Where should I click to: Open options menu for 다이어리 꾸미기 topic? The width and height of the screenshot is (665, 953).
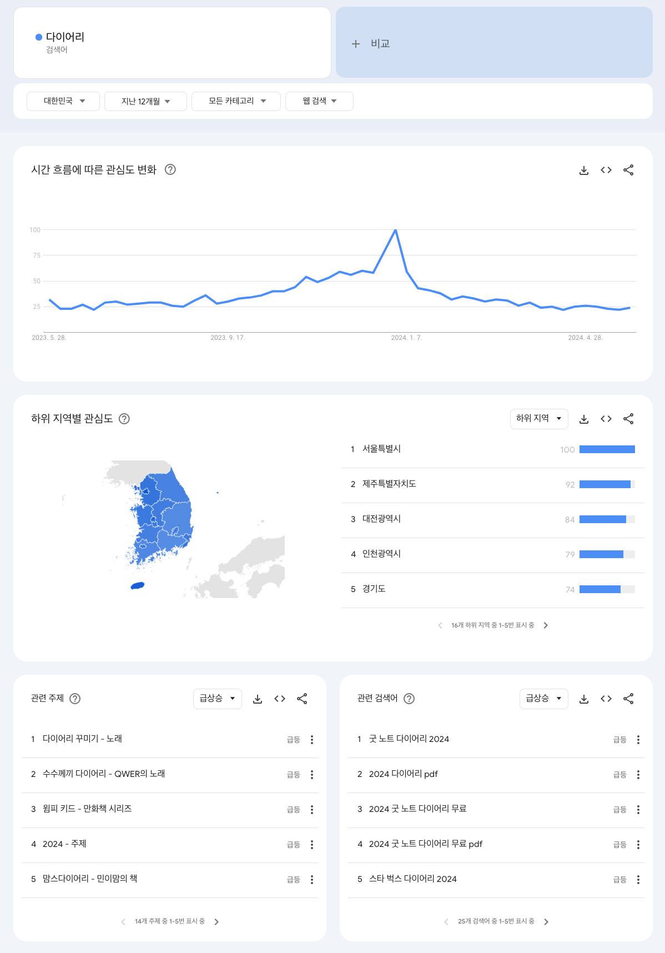click(x=312, y=739)
